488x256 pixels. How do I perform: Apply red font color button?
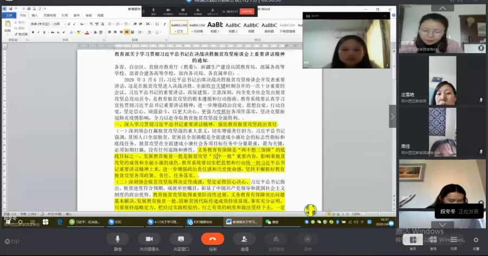87,32
